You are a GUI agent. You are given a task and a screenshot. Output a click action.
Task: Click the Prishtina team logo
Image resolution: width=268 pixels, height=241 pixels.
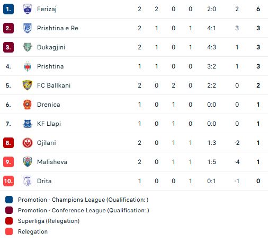(x=28, y=66)
